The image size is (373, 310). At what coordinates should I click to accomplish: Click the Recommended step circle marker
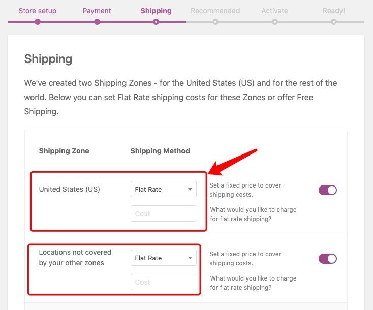(x=215, y=22)
